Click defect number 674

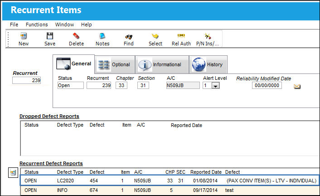[x=94, y=190]
